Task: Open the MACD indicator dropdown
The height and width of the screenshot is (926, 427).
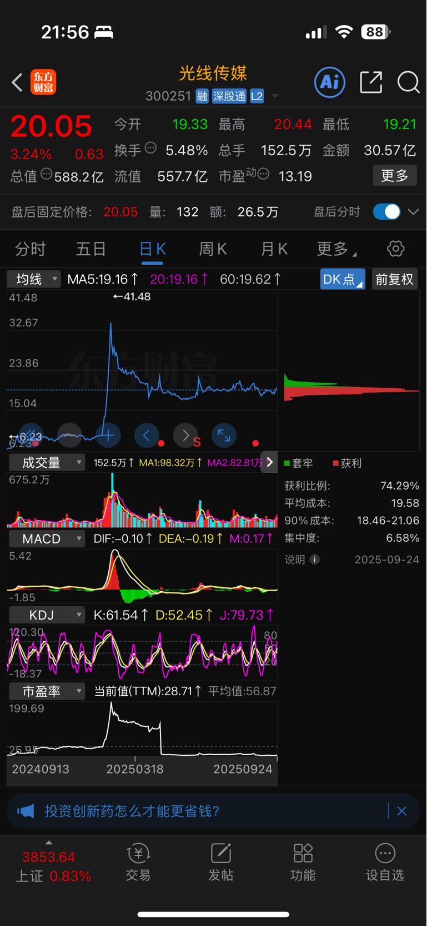Action: [47, 539]
